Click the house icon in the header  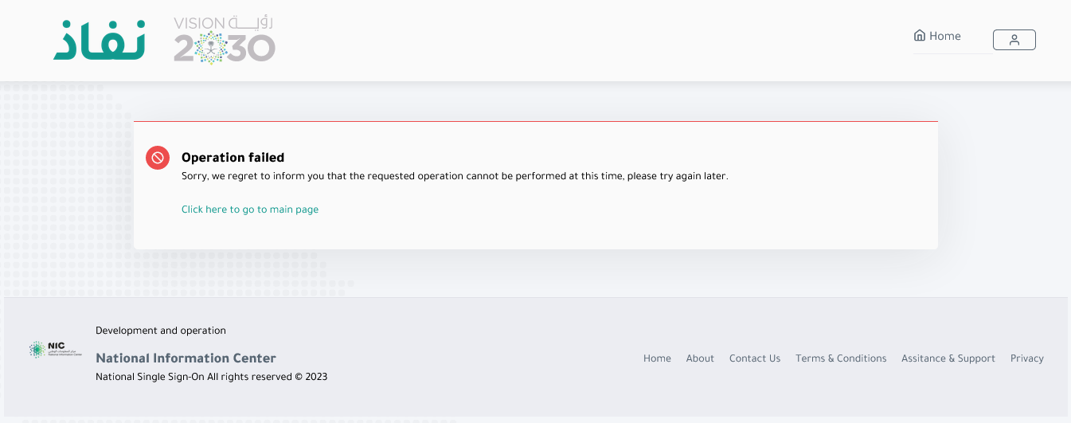[920, 36]
